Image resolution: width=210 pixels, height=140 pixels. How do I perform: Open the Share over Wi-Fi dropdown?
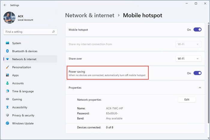188,59
